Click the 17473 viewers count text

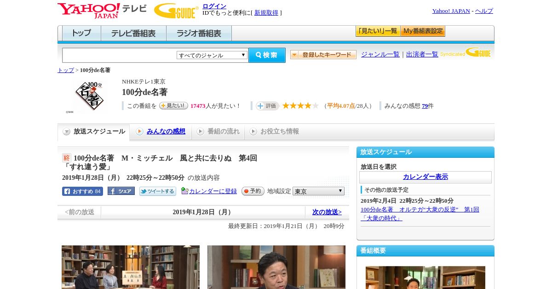[x=198, y=106]
